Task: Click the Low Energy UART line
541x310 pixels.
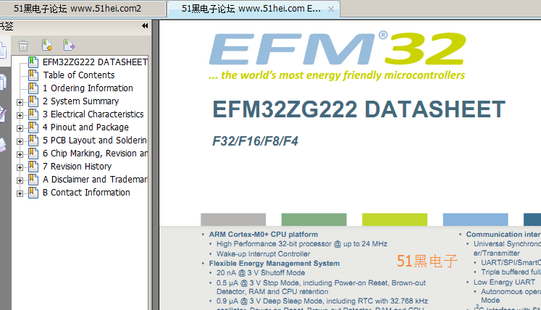Action: coord(504,282)
